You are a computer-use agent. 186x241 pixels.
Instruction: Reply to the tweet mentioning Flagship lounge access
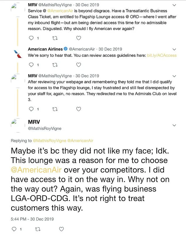click(31, 109)
